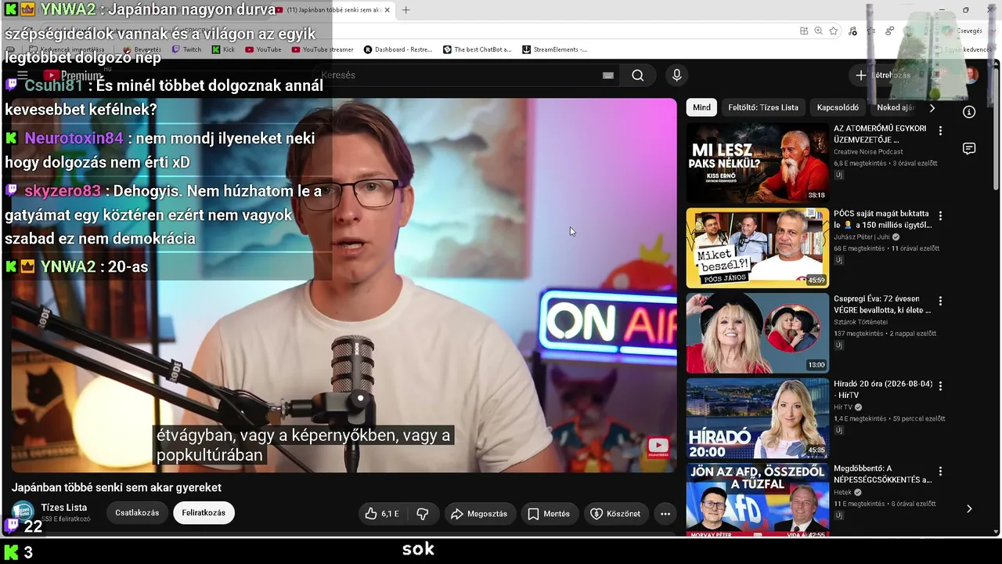Click the video player to pause playback
This screenshot has width=1002, height=564.
click(344, 285)
